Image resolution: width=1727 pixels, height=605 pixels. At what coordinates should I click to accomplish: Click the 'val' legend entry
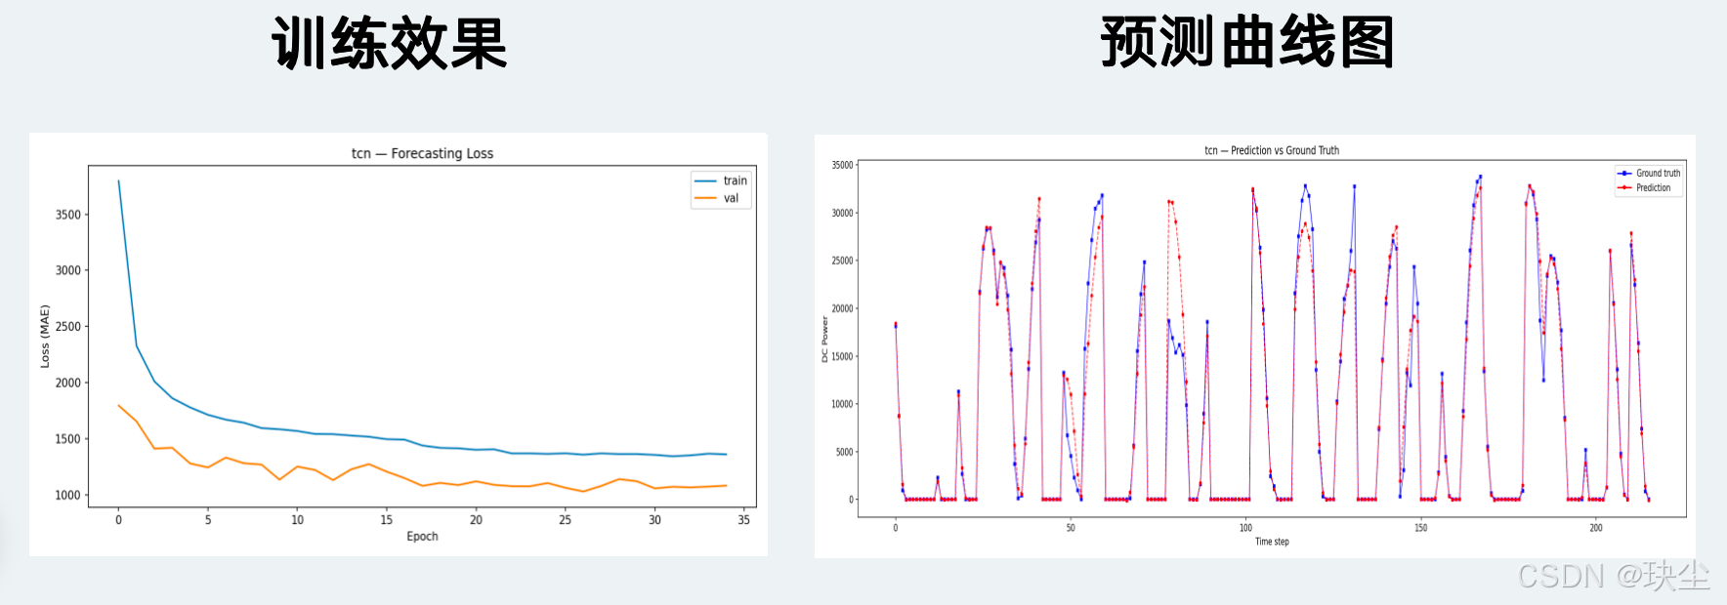718,198
